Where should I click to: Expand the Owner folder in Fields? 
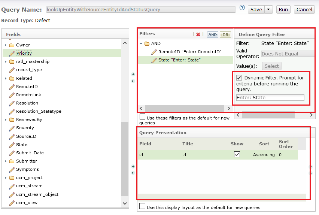click(6, 45)
